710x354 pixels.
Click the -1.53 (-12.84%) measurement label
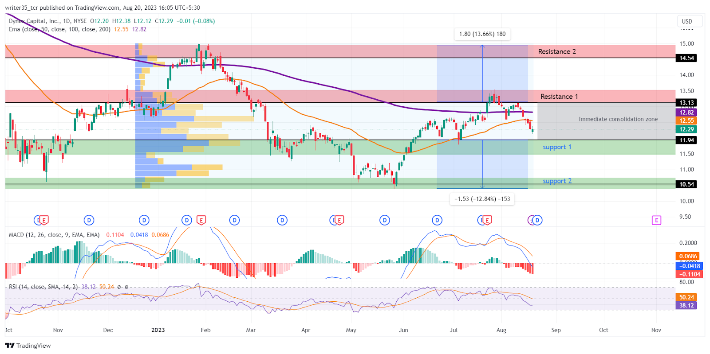[482, 199]
